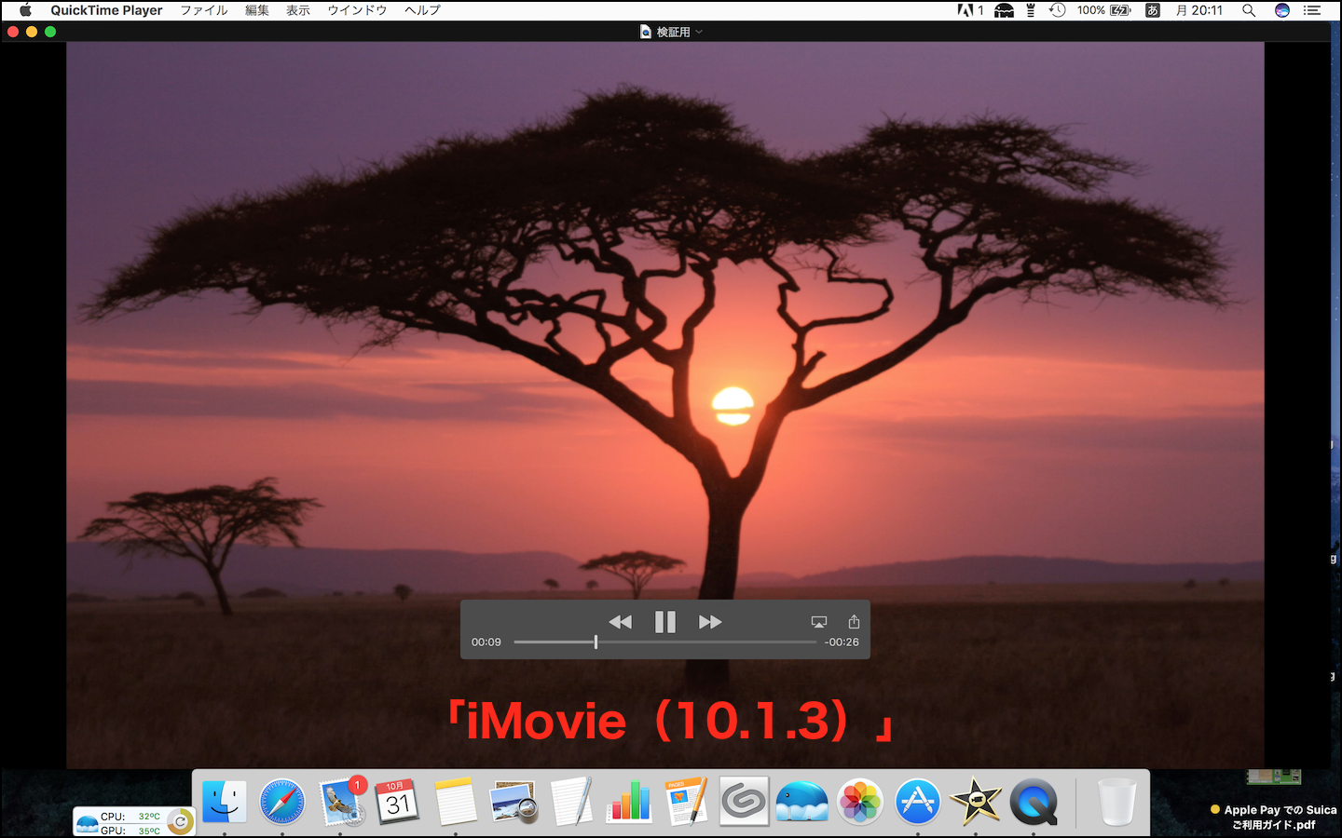Screen dimensions: 1342x838
Task: Open the 編集 menu
Action: [257, 10]
